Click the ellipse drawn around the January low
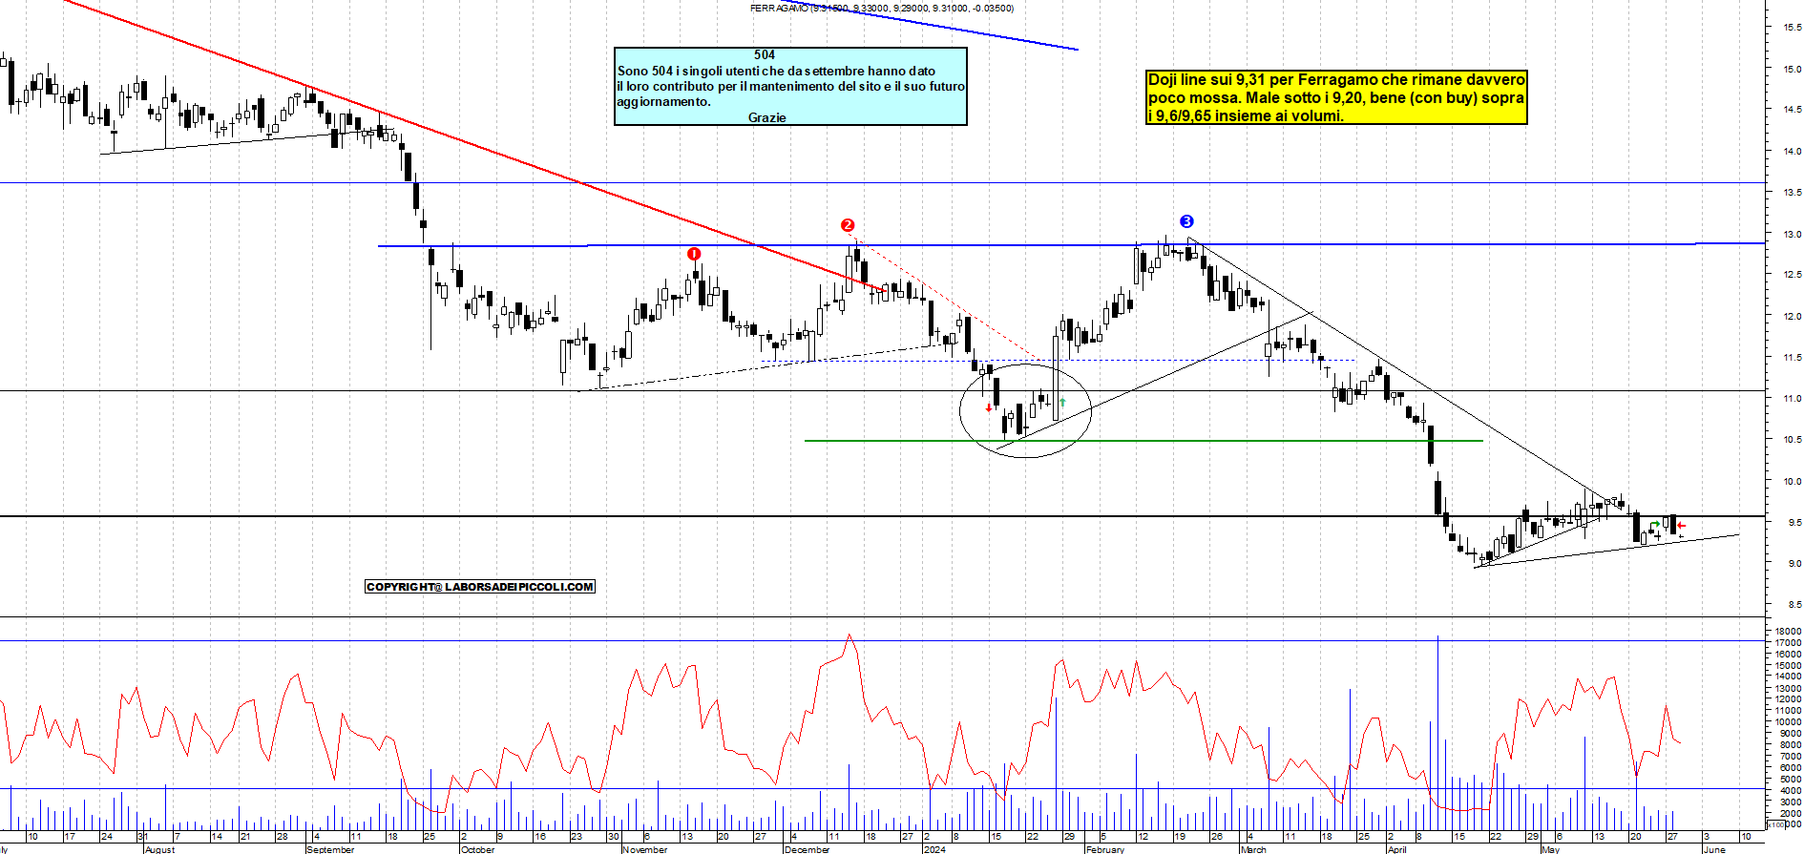 (x=1025, y=409)
